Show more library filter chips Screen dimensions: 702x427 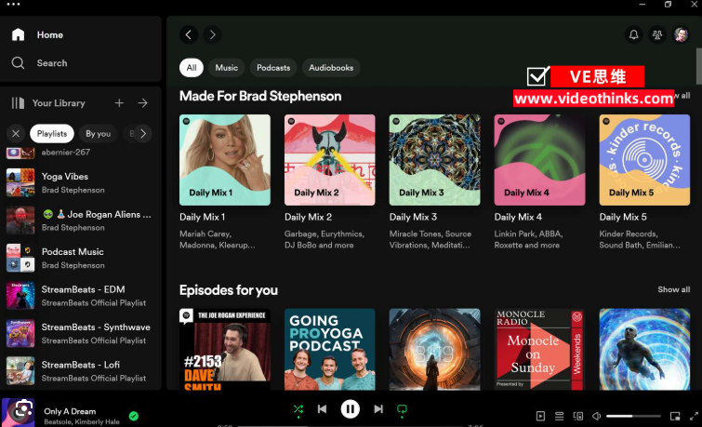pyautogui.click(x=143, y=134)
